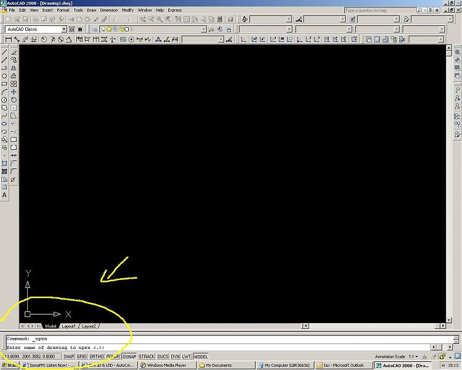Select the Explode modify tool
Image resolution: width=462 pixels, height=370 pixels.
point(13,179)
